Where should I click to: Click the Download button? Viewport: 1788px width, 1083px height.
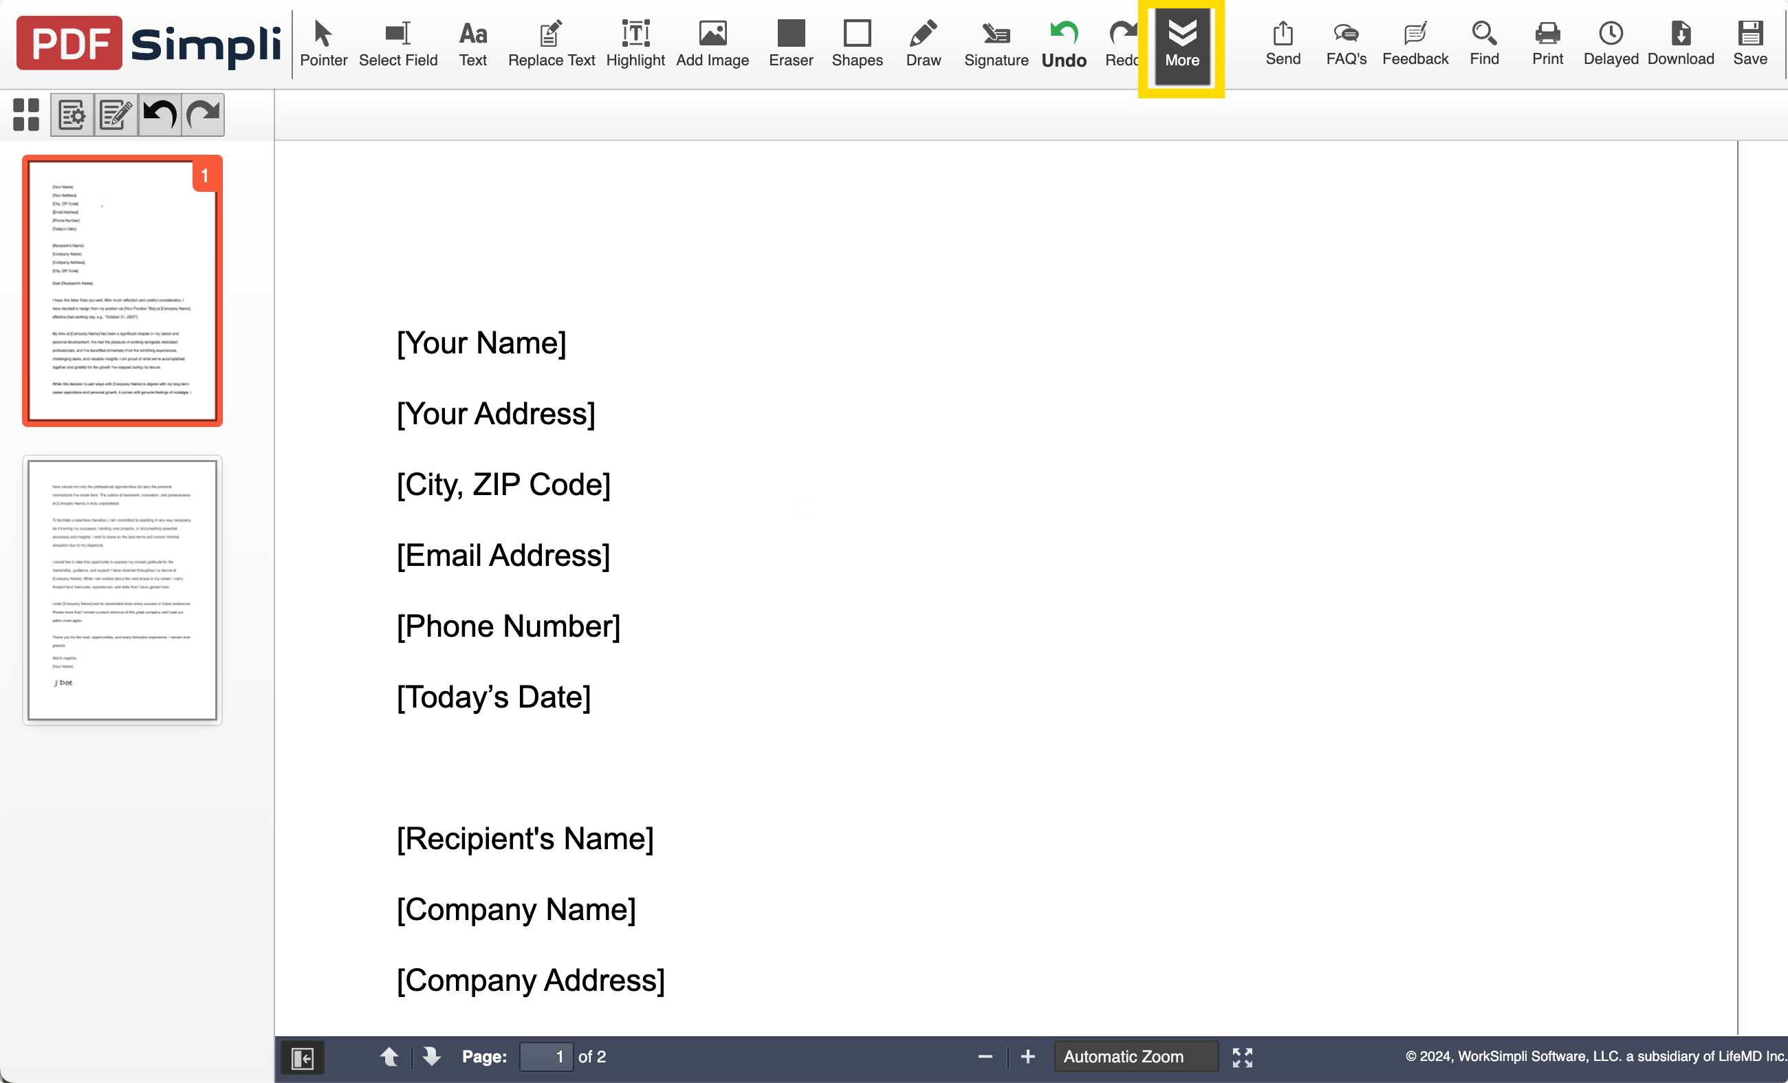1680,43
